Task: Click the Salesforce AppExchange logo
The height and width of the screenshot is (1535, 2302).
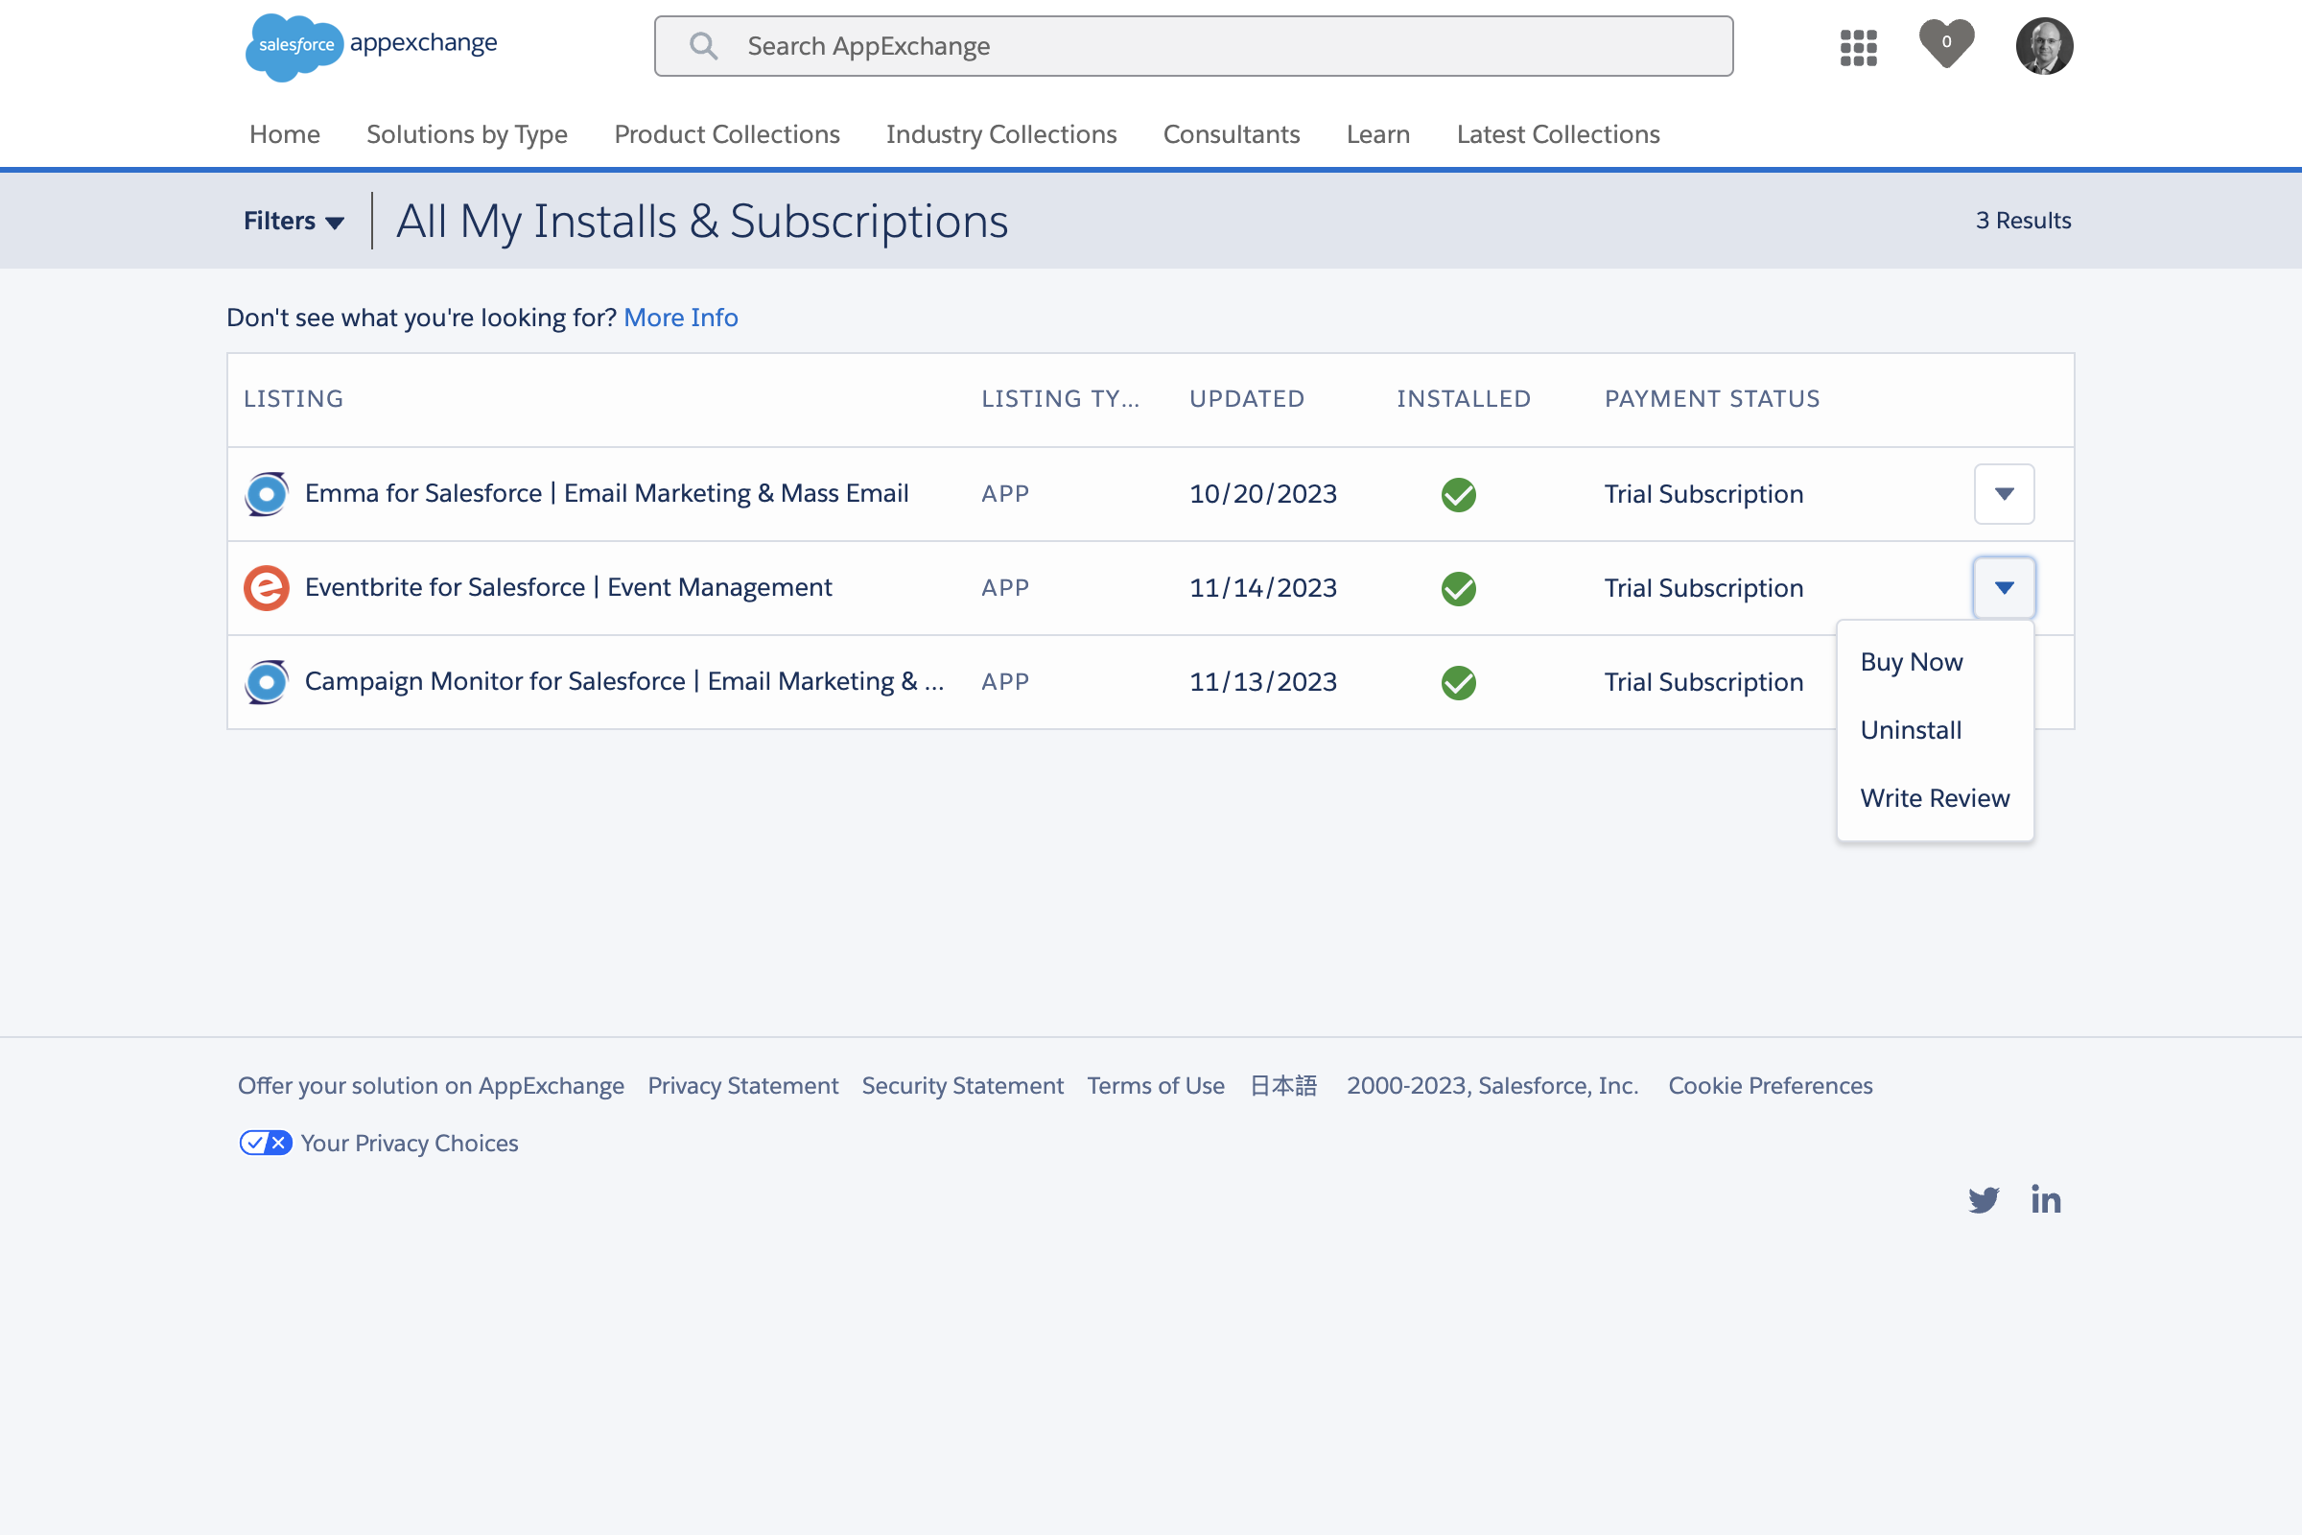Action: (x=372, y=45)
